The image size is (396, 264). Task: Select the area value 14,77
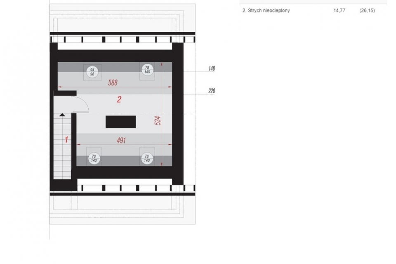coord(339,11)
